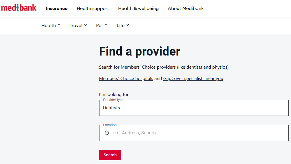Expand the Health insurance dropdown

[51, 25]
